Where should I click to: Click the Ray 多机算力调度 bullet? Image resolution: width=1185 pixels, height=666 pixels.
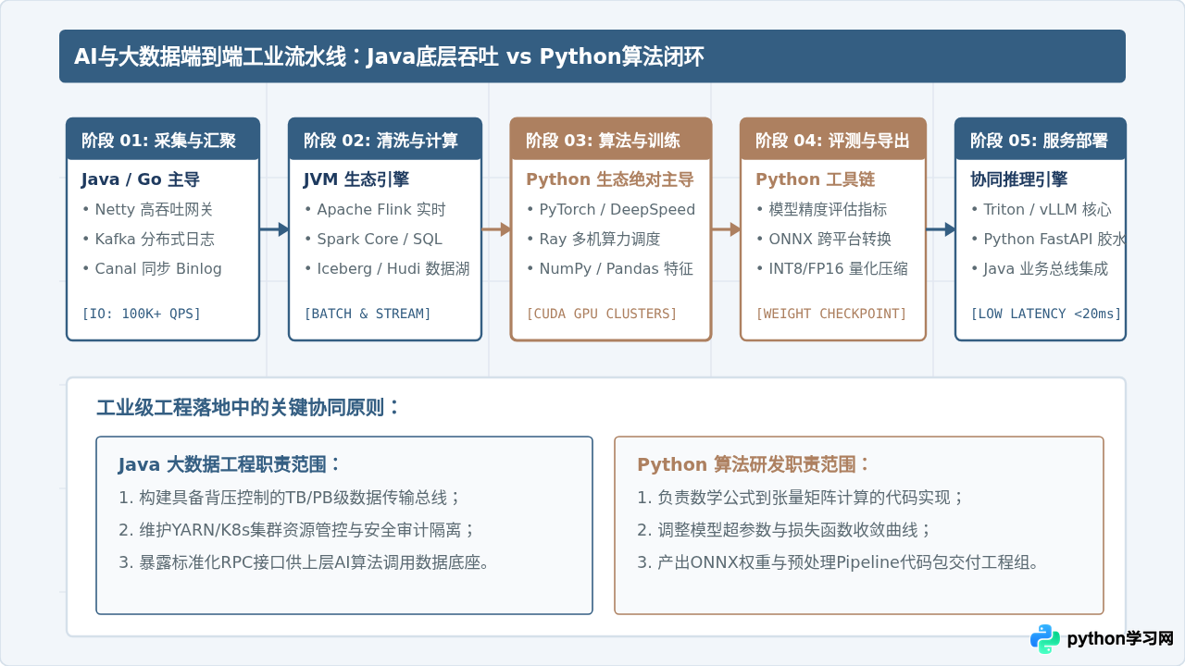pyautogui.click(x=593, y=240)
